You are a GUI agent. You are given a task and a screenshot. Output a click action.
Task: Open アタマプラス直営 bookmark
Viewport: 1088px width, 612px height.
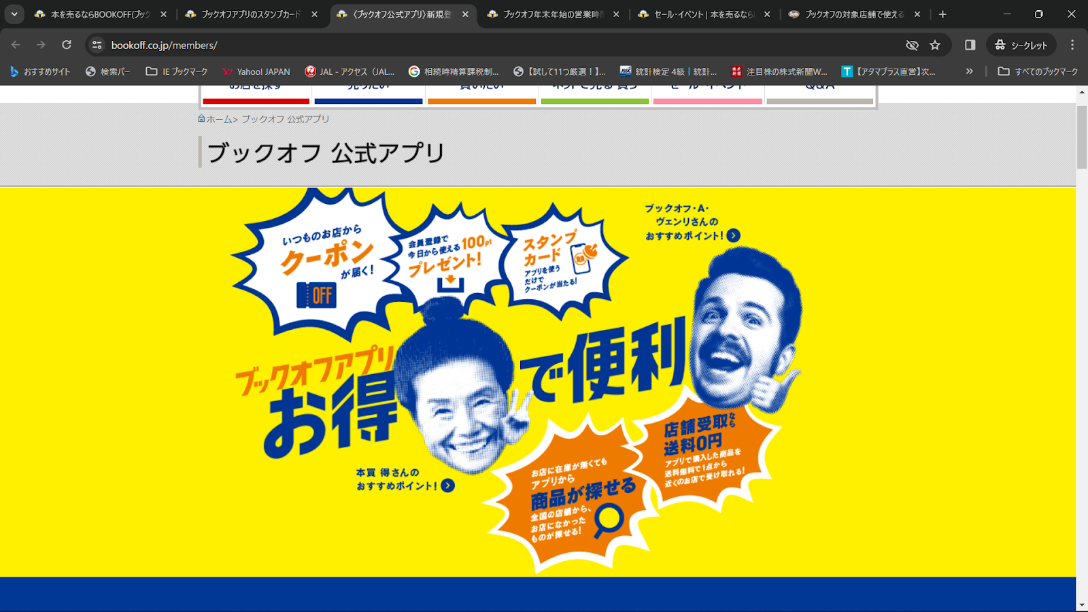pos(889,71)
